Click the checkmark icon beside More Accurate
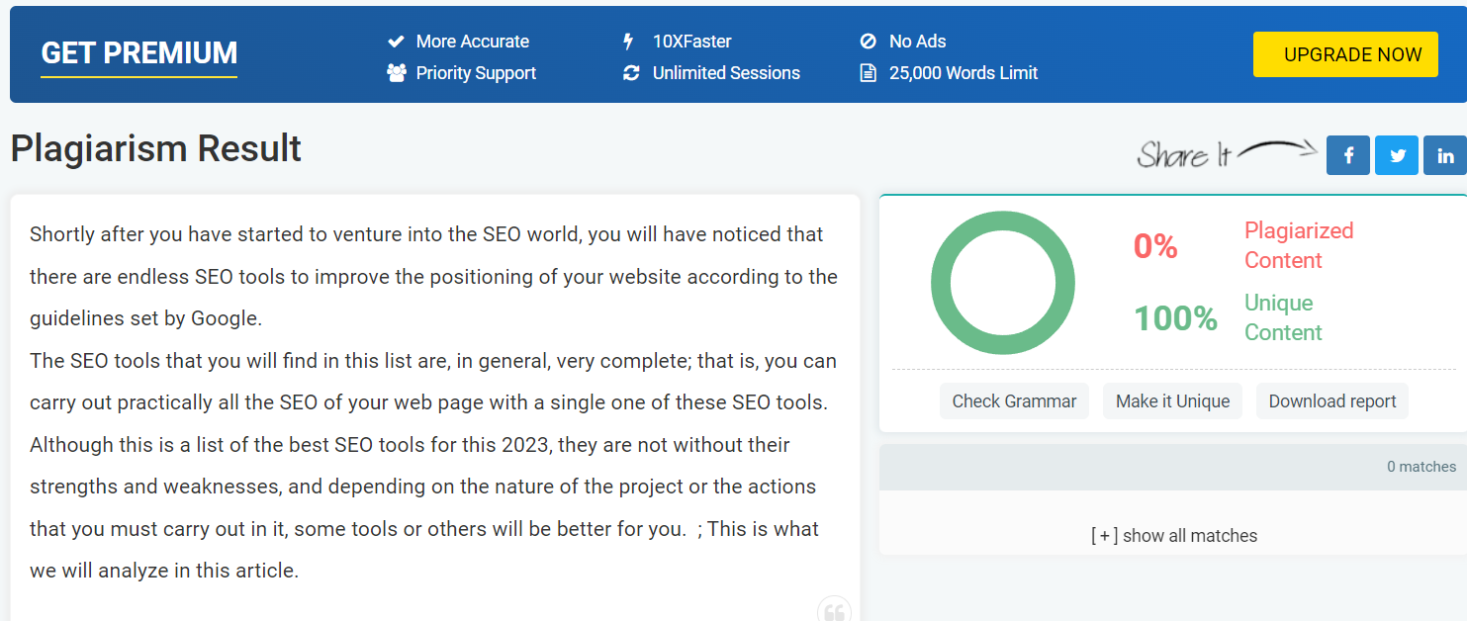Viewport: 1467px width, 621px height. coord(396,42)
